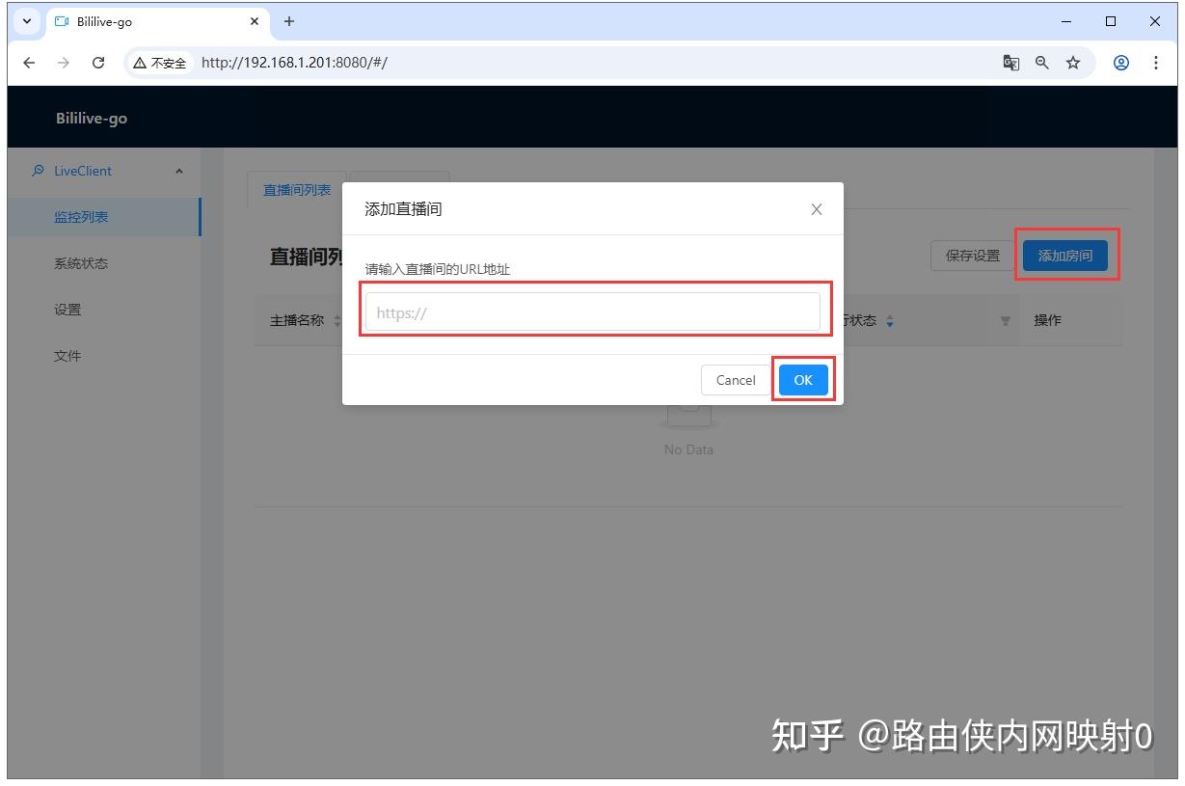Image resolution: width=1185 pixels, height=786 pixels.
Task: Open filter icon in 运行状态 column
Action: point(1005,321)
